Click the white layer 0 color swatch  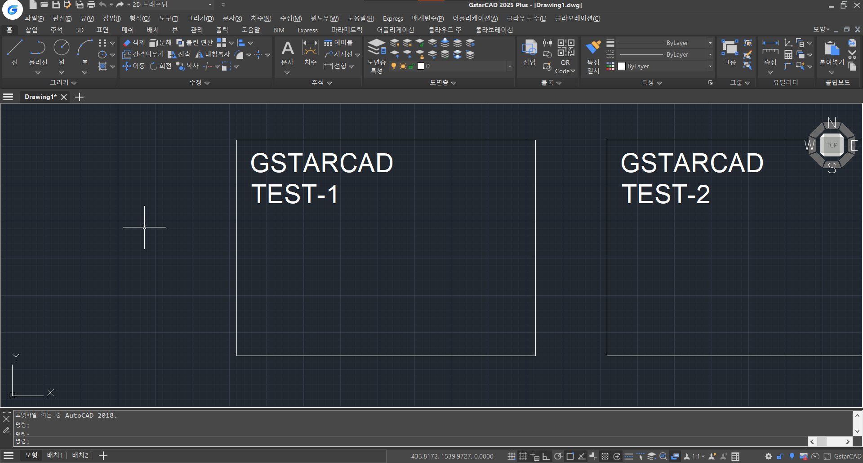tap(421, 66)
